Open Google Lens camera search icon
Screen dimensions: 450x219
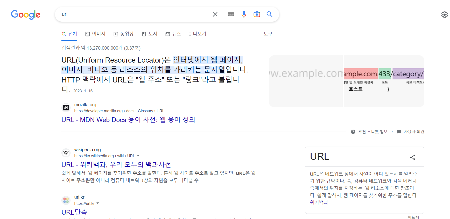257,14
